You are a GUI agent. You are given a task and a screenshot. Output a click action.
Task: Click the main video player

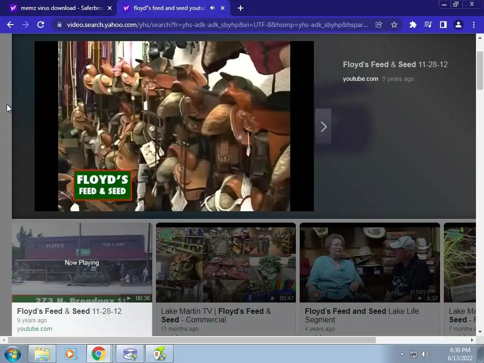174,126
